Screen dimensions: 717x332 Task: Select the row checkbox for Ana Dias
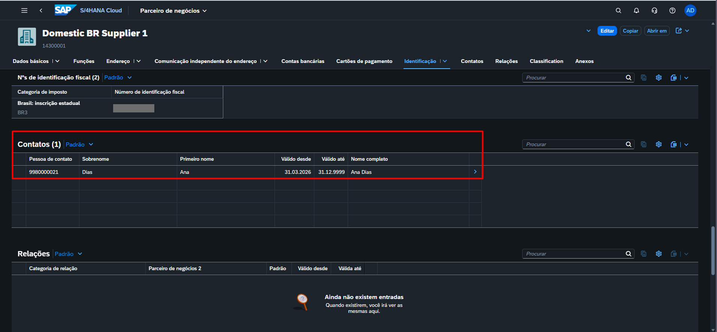(x=19, y=172)
